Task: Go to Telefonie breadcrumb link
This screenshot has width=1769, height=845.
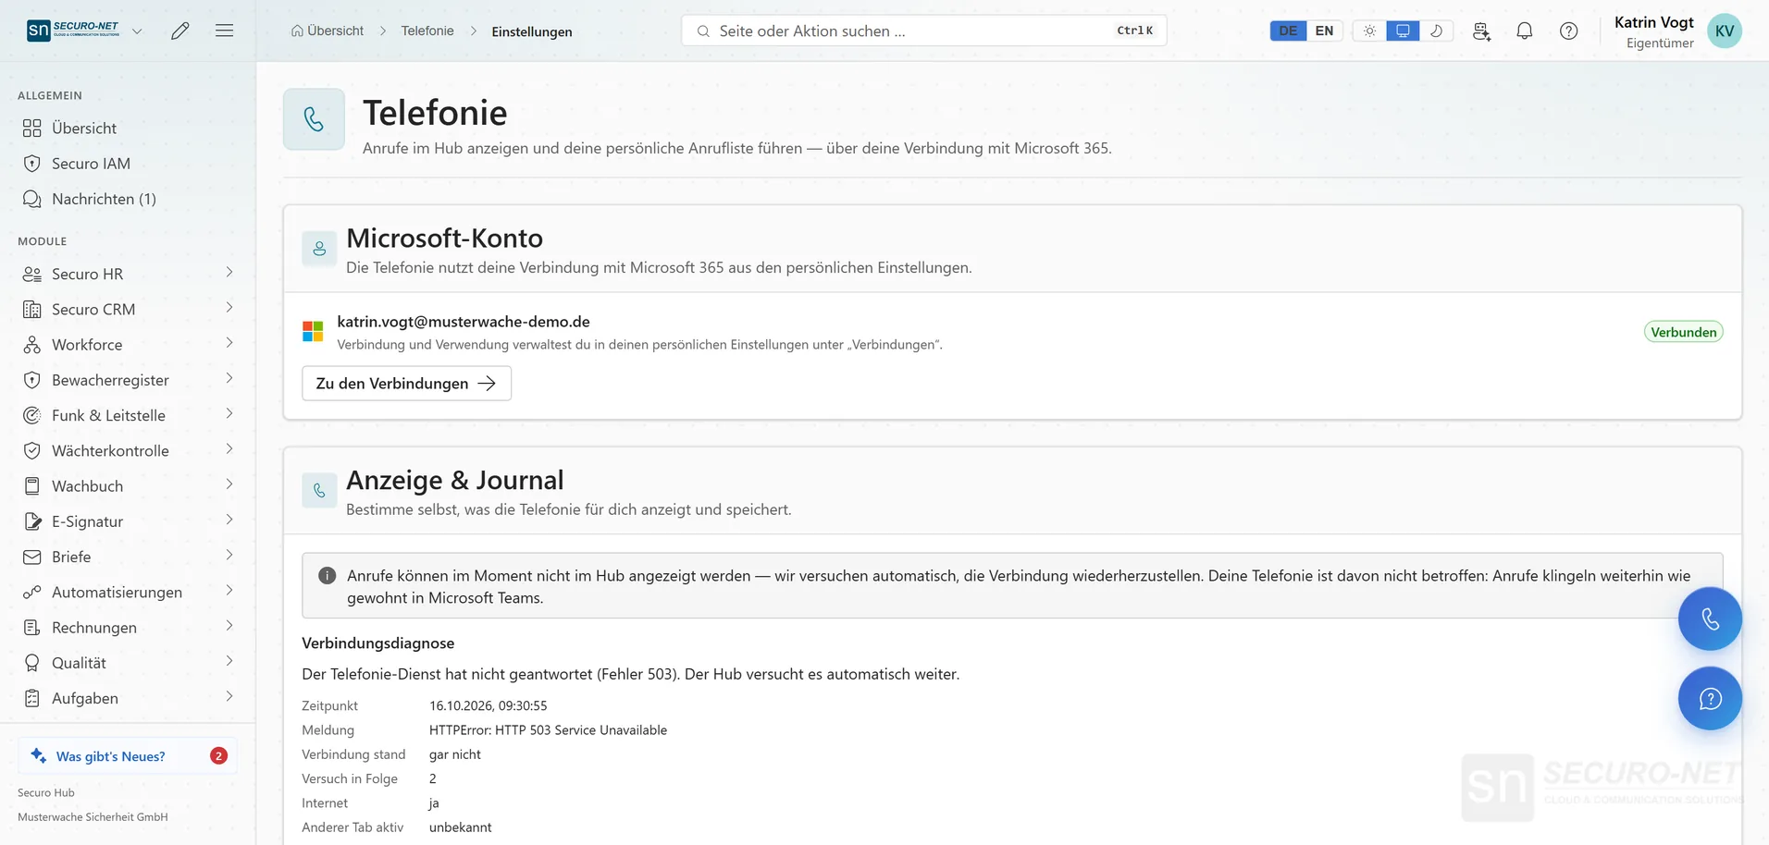Action: (427, 31)
